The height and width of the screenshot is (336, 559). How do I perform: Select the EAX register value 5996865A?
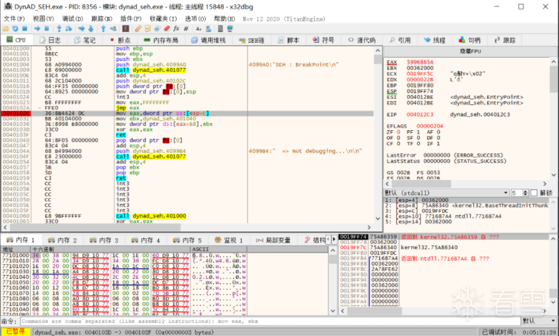tap(420, 62)
